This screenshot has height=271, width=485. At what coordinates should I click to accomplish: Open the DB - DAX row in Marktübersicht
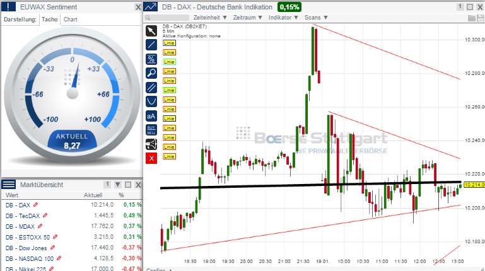72,205
